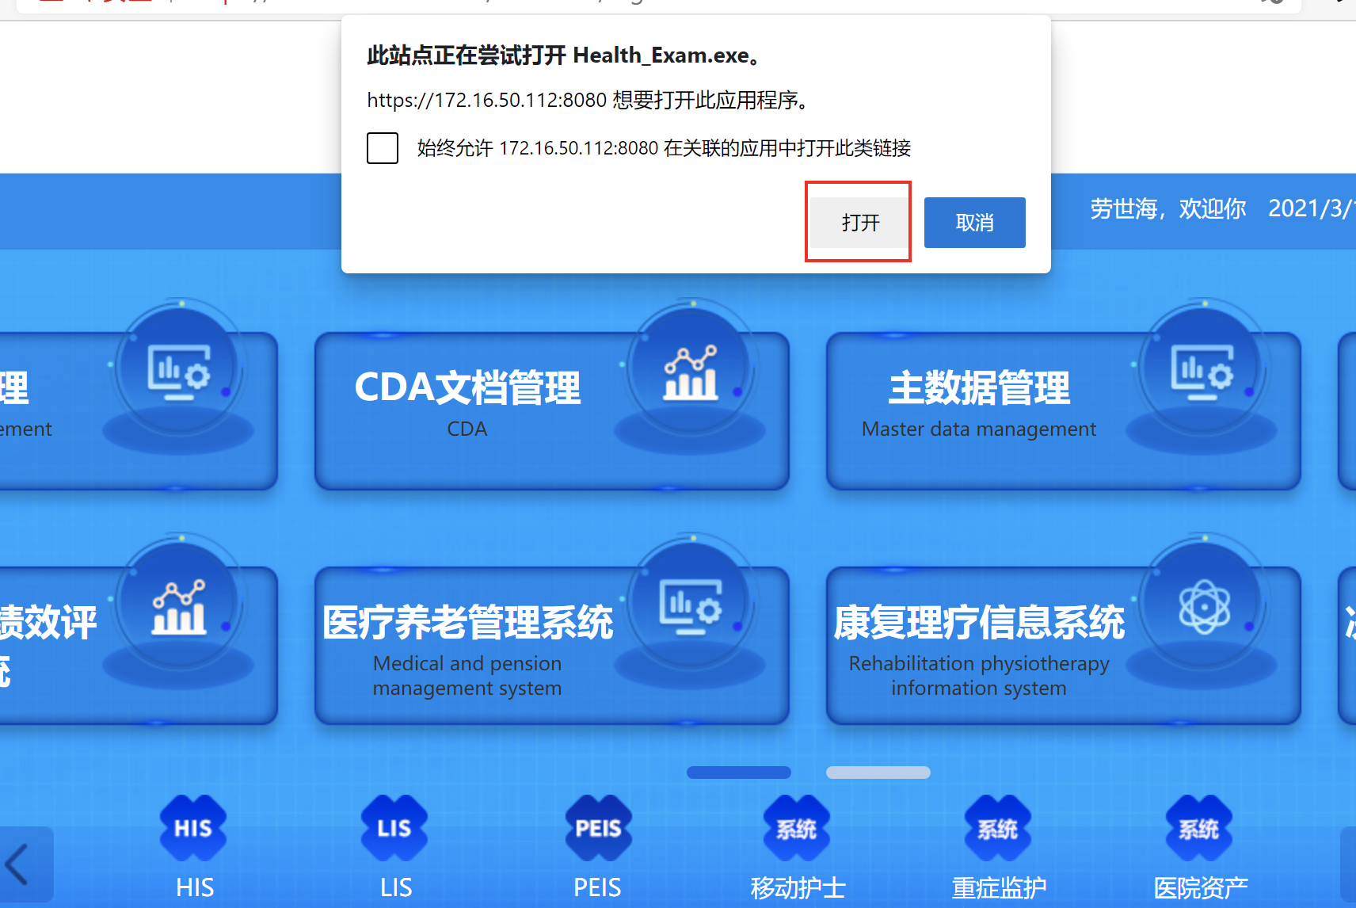
Task: Click the Rehabilitation physiotherapy information system subtitle
Action: (x=979, y=676)
